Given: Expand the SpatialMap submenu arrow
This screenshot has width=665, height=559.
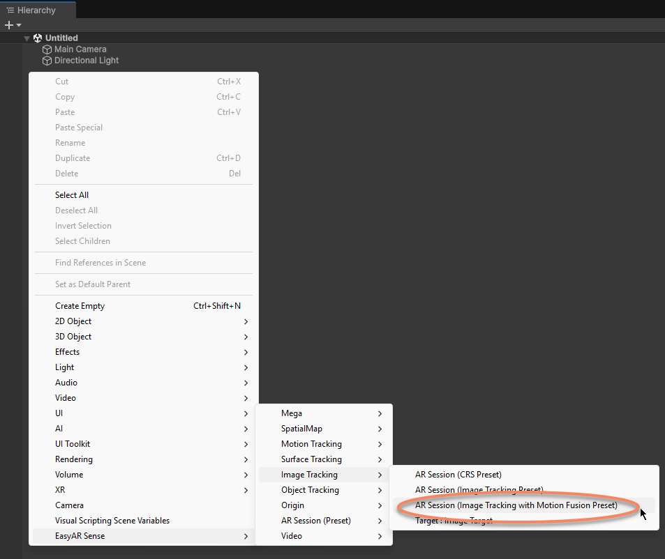Looking at the screenshot, I should pos(380,429).
